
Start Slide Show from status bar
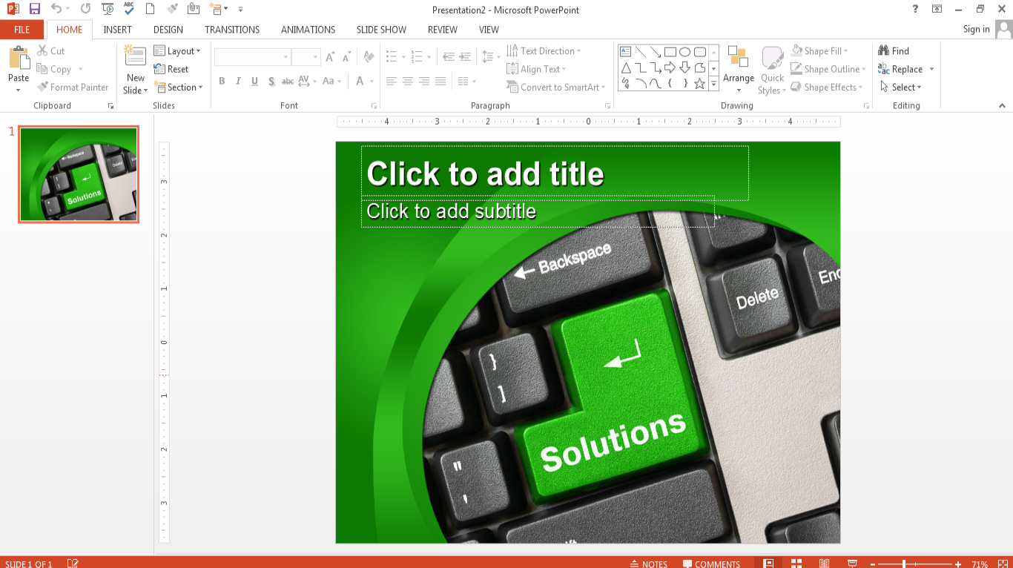(852, 564)
